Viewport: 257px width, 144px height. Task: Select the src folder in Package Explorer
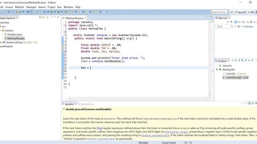[x=4, y=26]
